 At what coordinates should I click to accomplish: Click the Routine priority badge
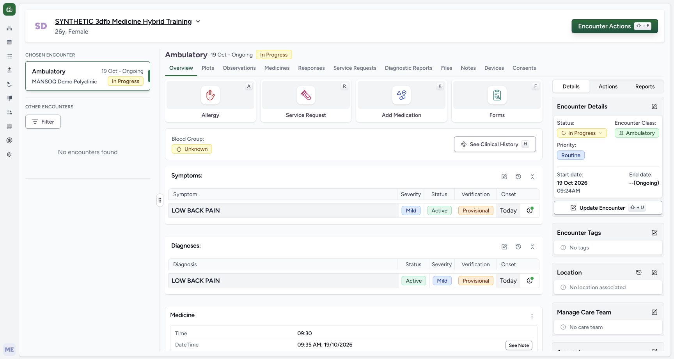tap(571, 155)
